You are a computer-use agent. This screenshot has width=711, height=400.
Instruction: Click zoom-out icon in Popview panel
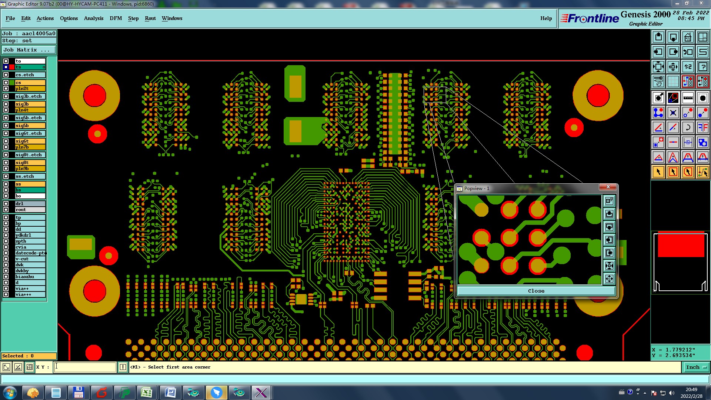[609, 279]
